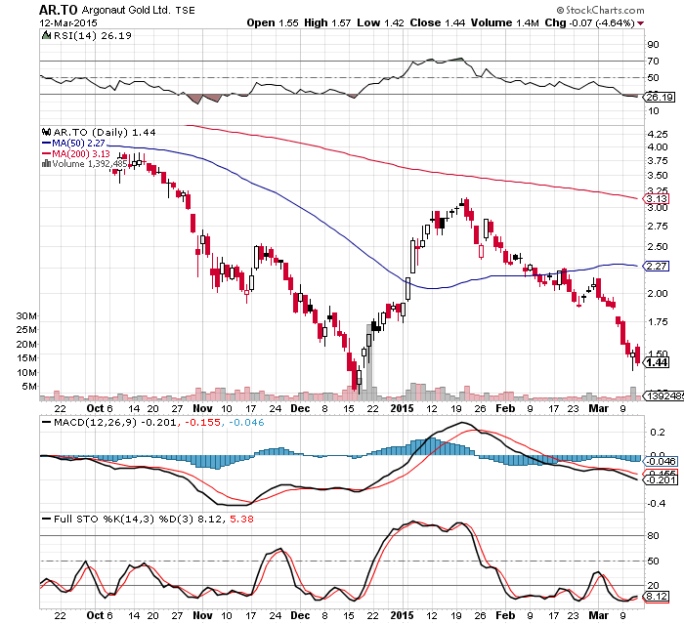Click the Mar label on price chart axis

coord(598,408)
